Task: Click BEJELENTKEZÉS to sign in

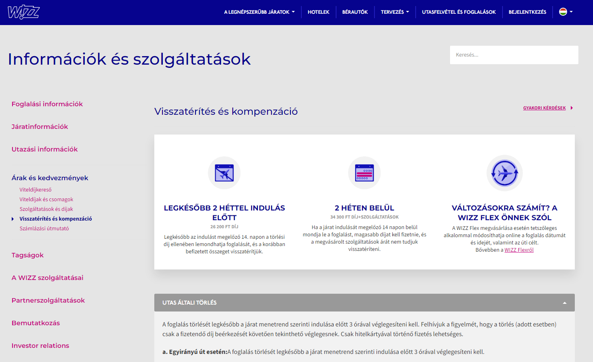Action: [527, 12]
